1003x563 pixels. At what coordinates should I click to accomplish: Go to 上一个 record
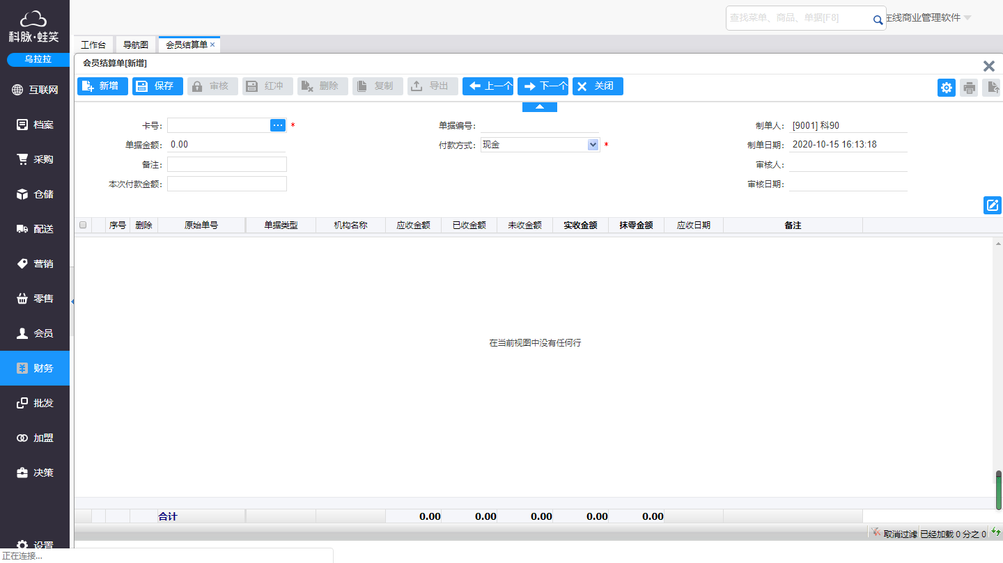point(488,86)
